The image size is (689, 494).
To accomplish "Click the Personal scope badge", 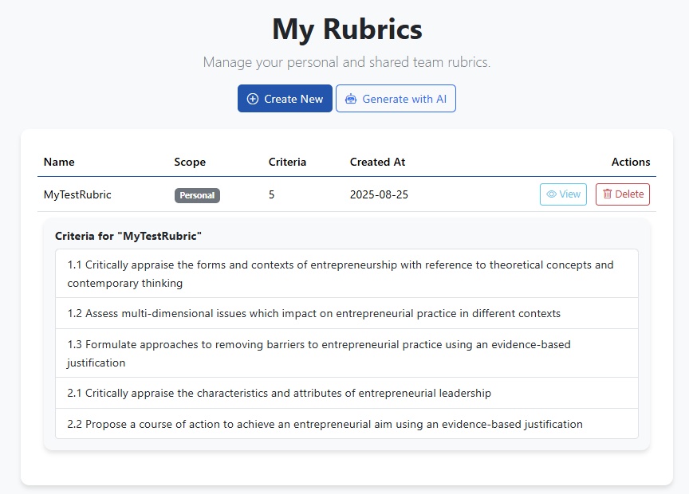I will point(197,194).
